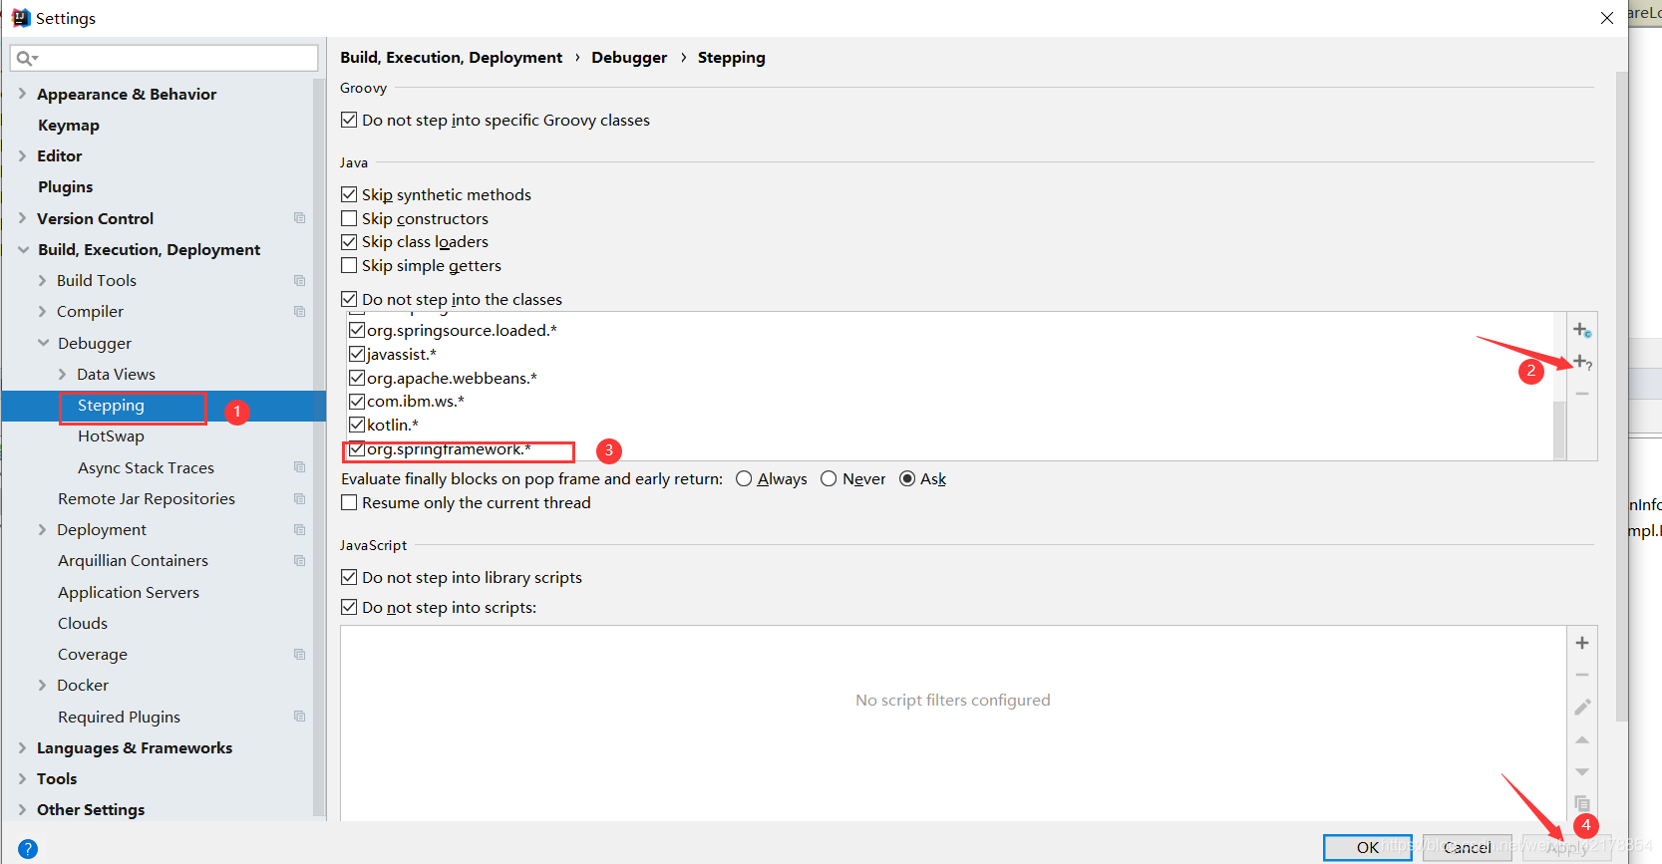Click project-level icon next to Compiler
The width and height of the screenshot is (1662, 864).
coord(299,312)
